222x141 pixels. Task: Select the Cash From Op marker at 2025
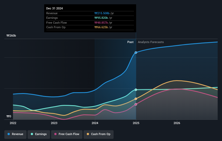point(136,99)
